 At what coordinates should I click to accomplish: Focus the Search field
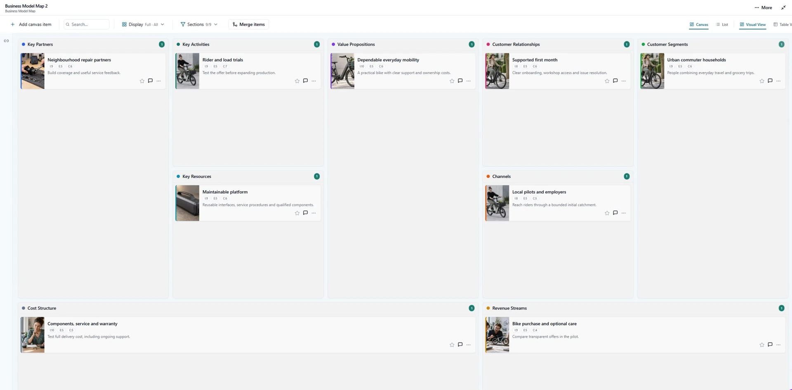pyautogui.click(x=87, y=24)
